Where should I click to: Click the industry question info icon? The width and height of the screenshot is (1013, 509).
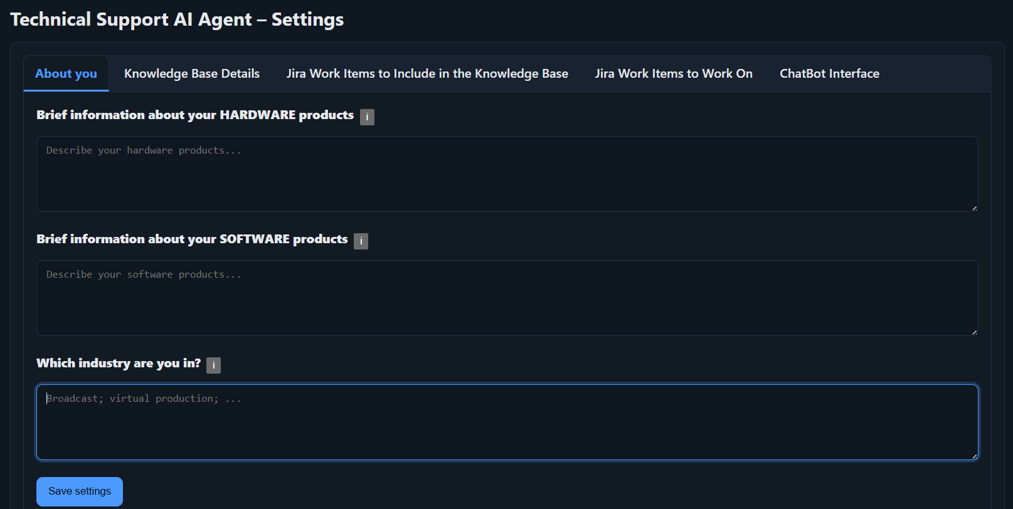[213, 365]
